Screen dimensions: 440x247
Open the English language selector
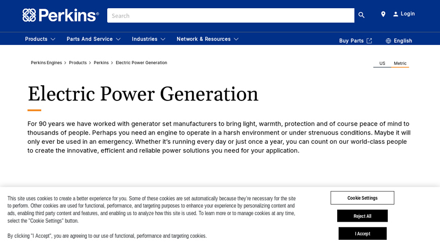pyautogui.click(x=403, y=41)
